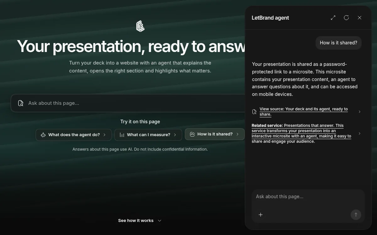Select the 'How is it shared?' suggestion chip

pos(215,134)
